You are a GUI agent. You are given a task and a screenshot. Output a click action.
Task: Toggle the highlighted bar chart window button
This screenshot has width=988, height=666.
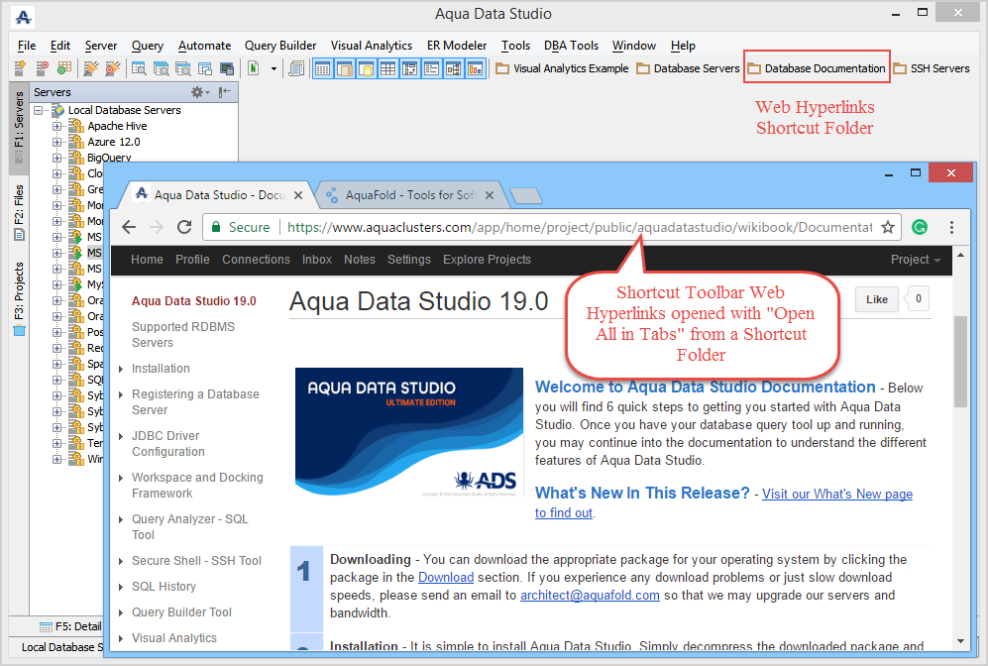click(475, 68)
